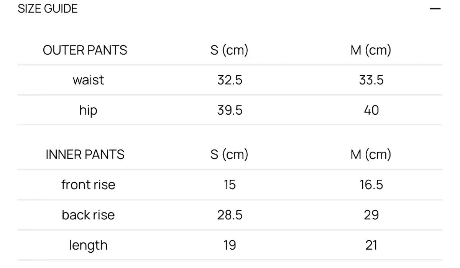Click the INNER PANTS table header
Image resolution: width=460 pixels, height=268 pixels.
(85, 154)
